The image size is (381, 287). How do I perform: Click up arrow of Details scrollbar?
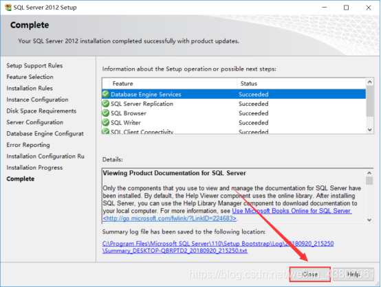tap(369, 173)
